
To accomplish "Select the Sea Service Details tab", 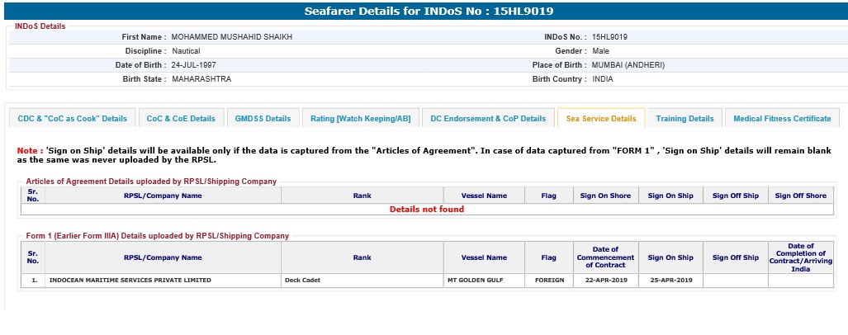I will 601,119.
